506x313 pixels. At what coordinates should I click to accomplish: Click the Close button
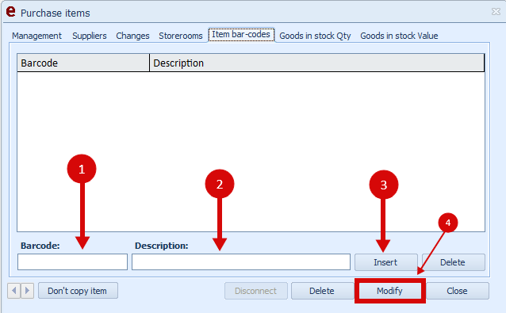(458, 291)
